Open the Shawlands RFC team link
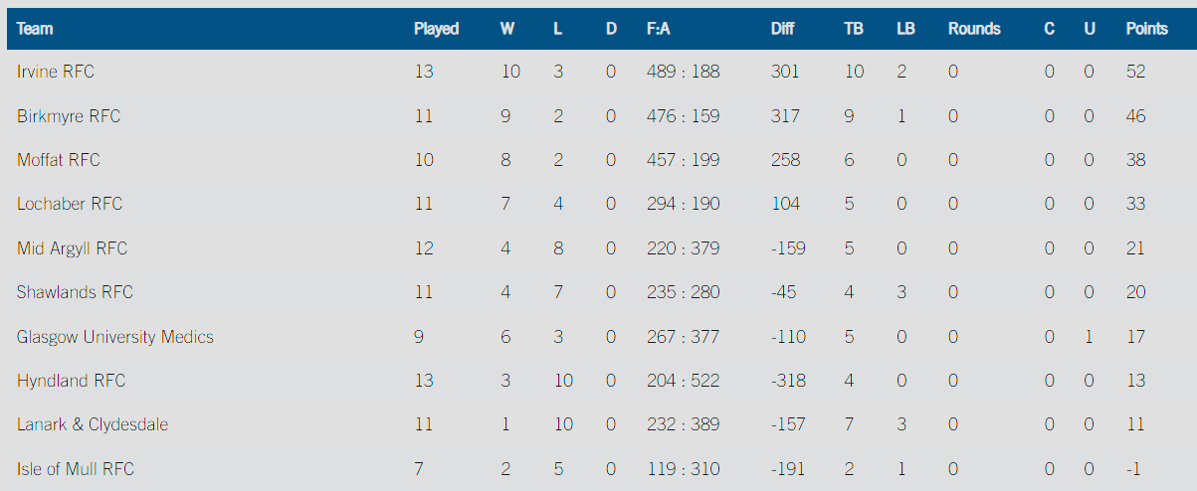1197x491 pixels. point(75,292)
